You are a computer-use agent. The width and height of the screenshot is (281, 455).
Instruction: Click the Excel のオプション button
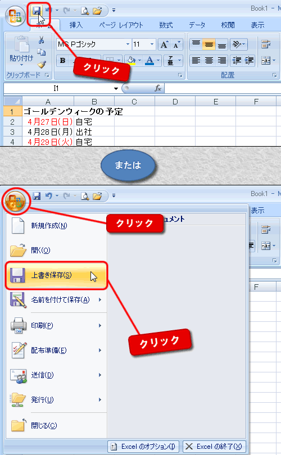[x=143, y=447]
